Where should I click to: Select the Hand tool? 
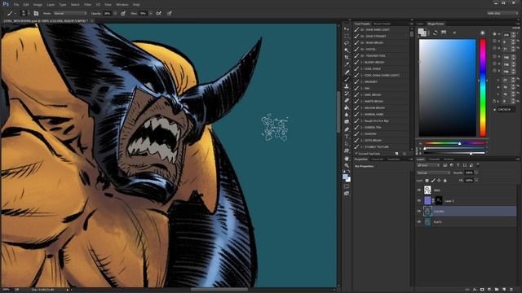click(x=347, y=158)
